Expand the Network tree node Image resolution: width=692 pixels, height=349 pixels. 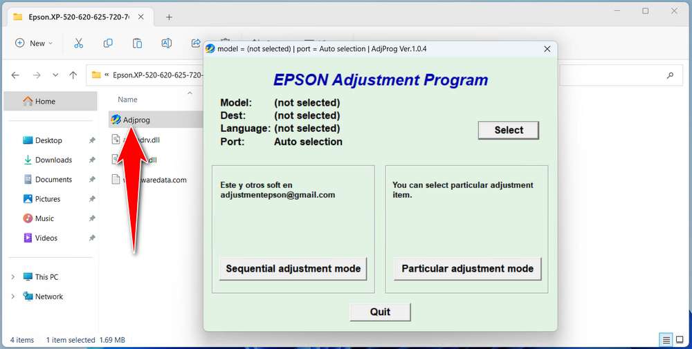(12, 296)
